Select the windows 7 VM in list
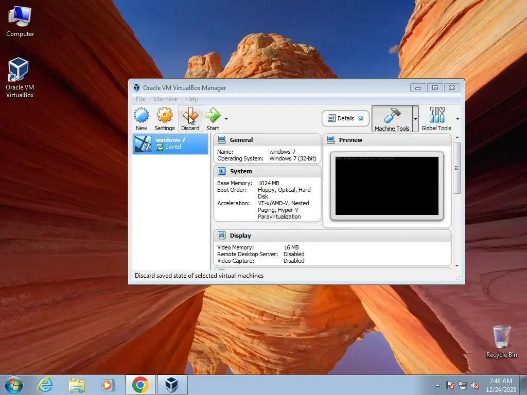Image resolution: width=527 pixels, height=395 pixels. point(170,144)
